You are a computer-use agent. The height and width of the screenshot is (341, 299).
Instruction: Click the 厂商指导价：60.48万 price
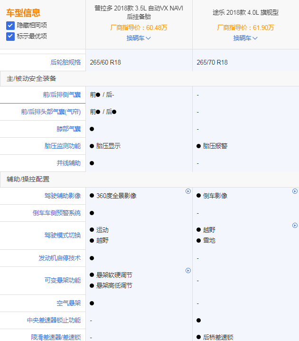coord(139,28)
